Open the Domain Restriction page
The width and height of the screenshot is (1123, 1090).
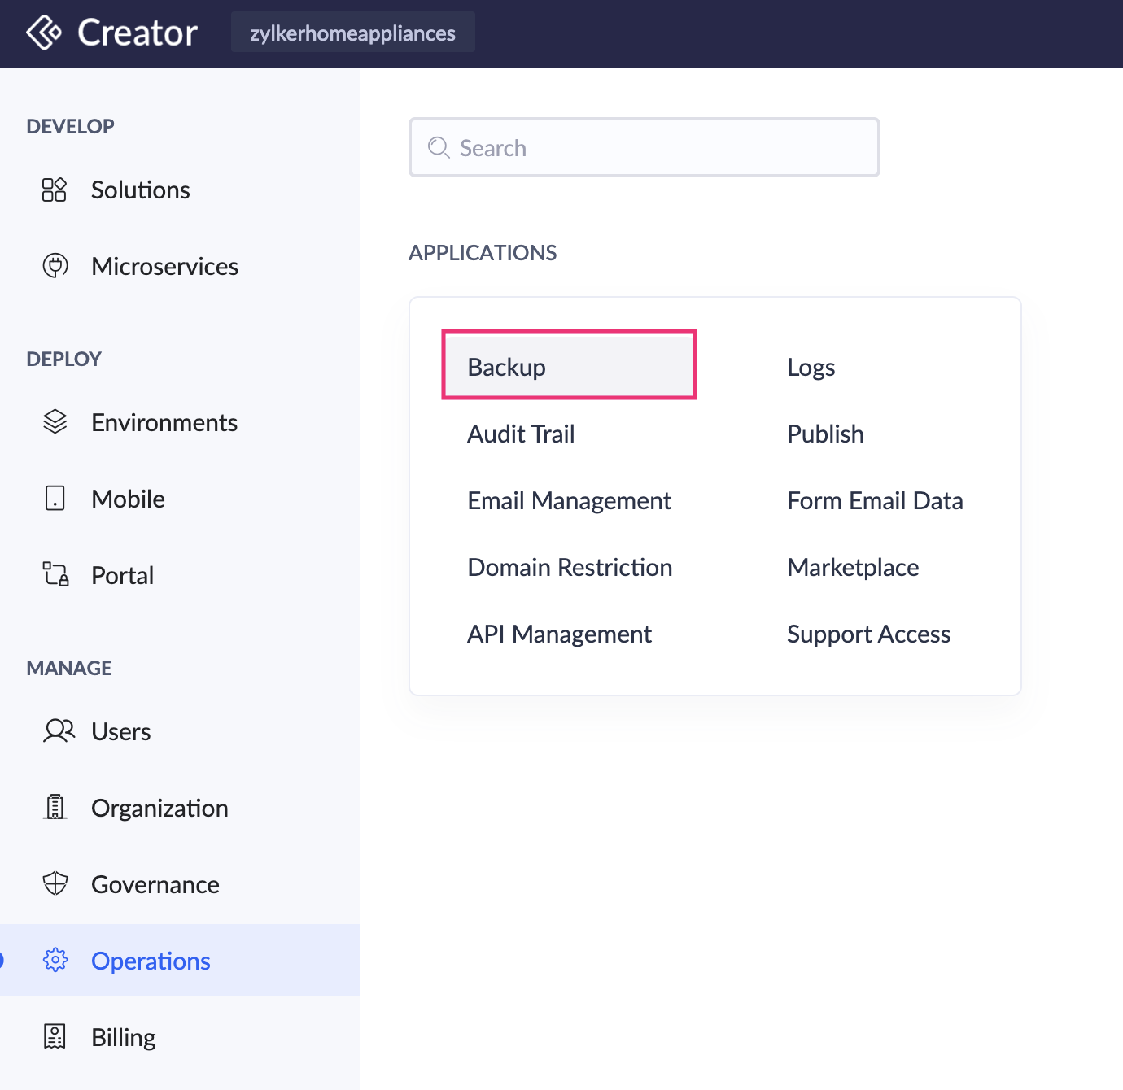570,567
